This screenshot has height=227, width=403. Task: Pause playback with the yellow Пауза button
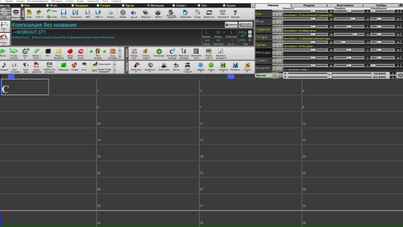click(x=59, y=53)
